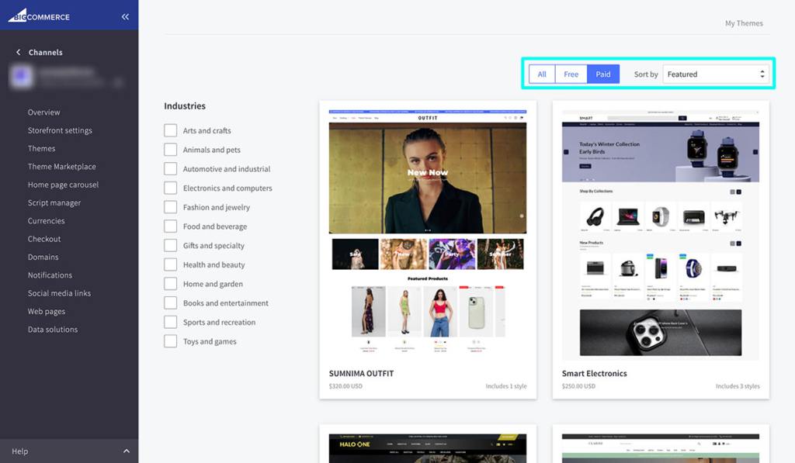This screenshot has height=463, width=795.
Task: Check the Toys and games checkbox
Action: (169, 341)
